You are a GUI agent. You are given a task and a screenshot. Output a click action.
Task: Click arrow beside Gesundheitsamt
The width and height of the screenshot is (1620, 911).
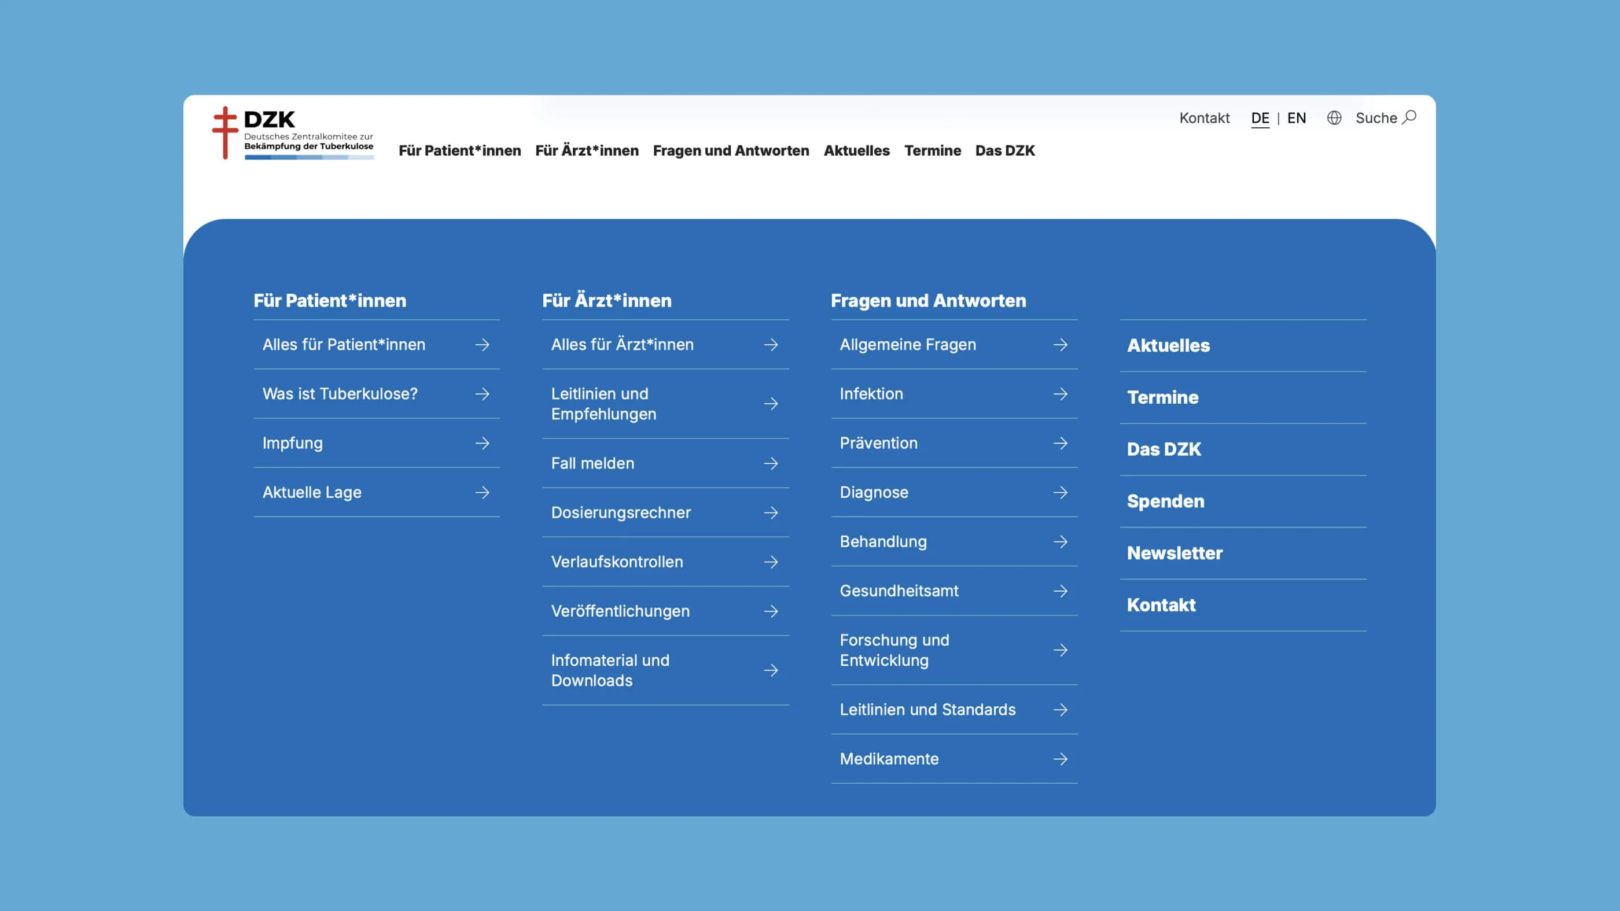tap(1061, 591)
